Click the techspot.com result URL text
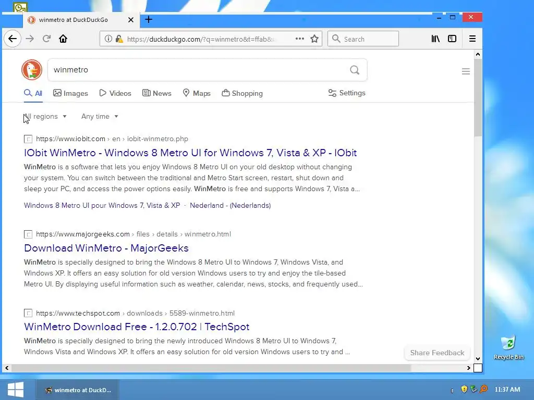This screenshot has width=534, height=400. (x=135, y=313)
